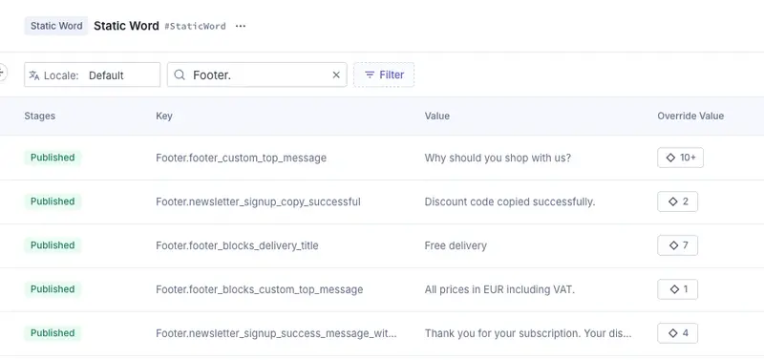Image resolution: width=764 pixels, height=360 pixels.
Task: Select key Footer.footer_blocks_custom_top_message
Action: pyautogui.click(x=259, y=289)
